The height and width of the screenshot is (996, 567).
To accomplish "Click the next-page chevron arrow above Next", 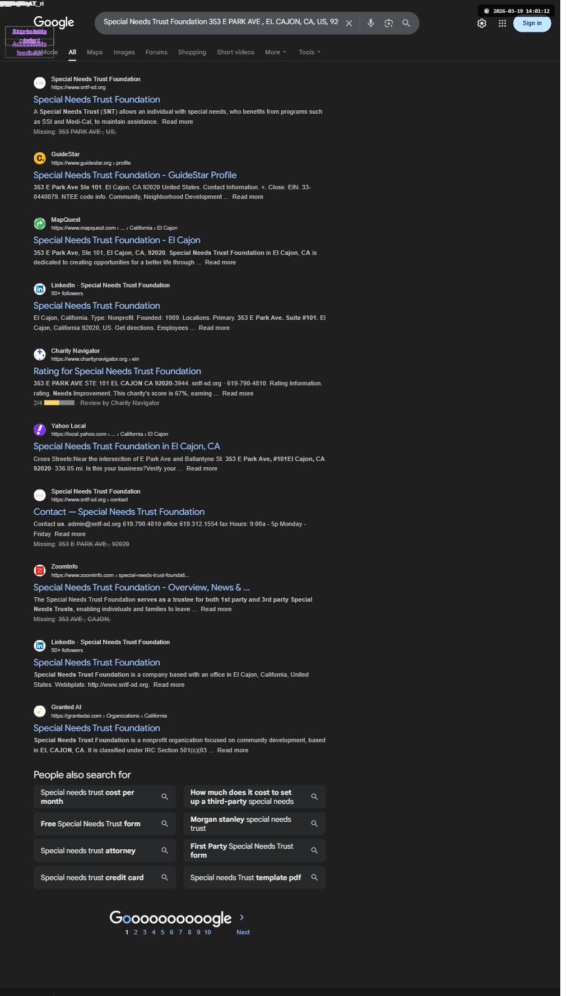I will (242, 917).
